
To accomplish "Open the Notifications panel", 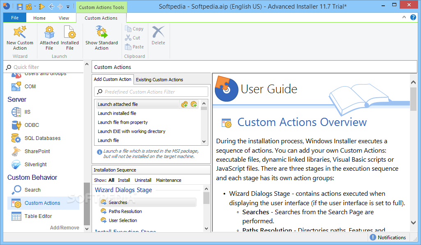I will pyautogui.click(x=388, y=238).
